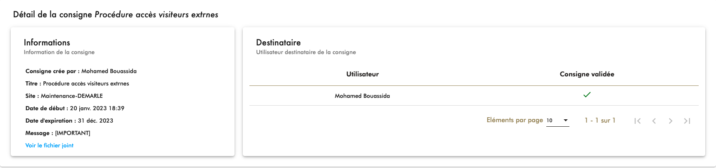Click the 'Site : Maintenance-DEMARLE' line

coord(64,96)
